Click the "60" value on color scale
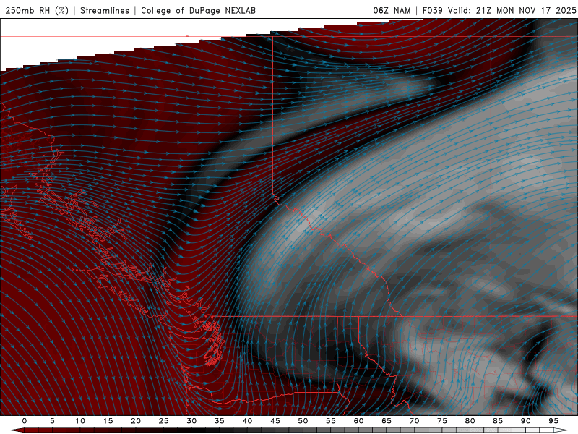The image size is (578, 434). (x=358, y=421)
